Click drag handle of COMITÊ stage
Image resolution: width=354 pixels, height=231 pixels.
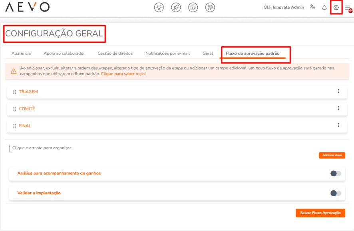point(15,109)
